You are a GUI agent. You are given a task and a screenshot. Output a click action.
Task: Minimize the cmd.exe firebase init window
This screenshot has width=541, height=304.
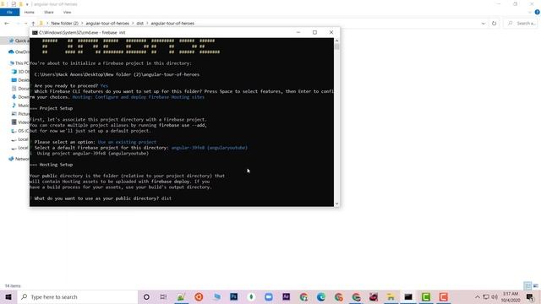click(x=298, y=32)
